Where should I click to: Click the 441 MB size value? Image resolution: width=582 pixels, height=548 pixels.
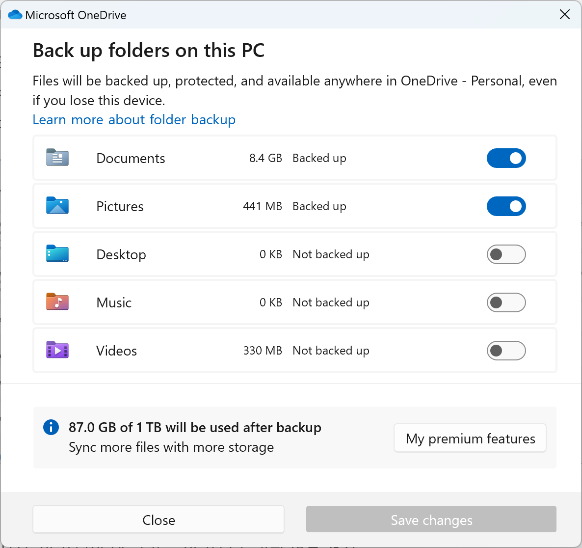click(263, 206)
